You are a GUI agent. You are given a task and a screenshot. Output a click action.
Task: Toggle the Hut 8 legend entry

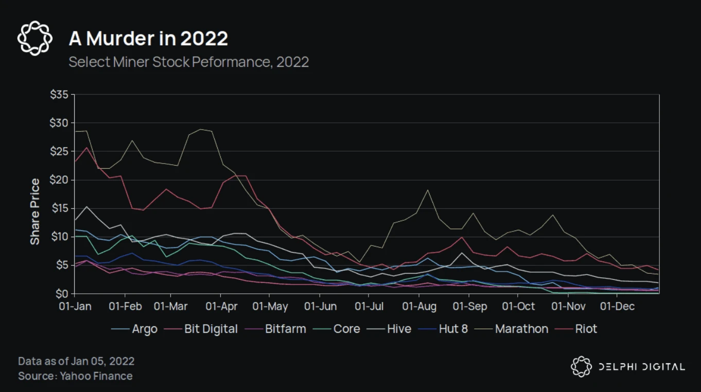point(453,329)
